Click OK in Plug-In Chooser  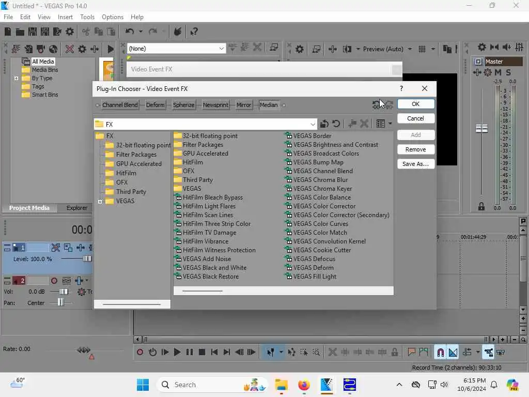(416, 104)
